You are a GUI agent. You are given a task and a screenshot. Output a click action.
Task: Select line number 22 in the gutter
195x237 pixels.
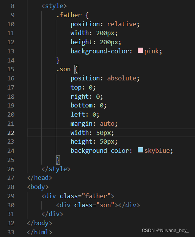(11, 133)
